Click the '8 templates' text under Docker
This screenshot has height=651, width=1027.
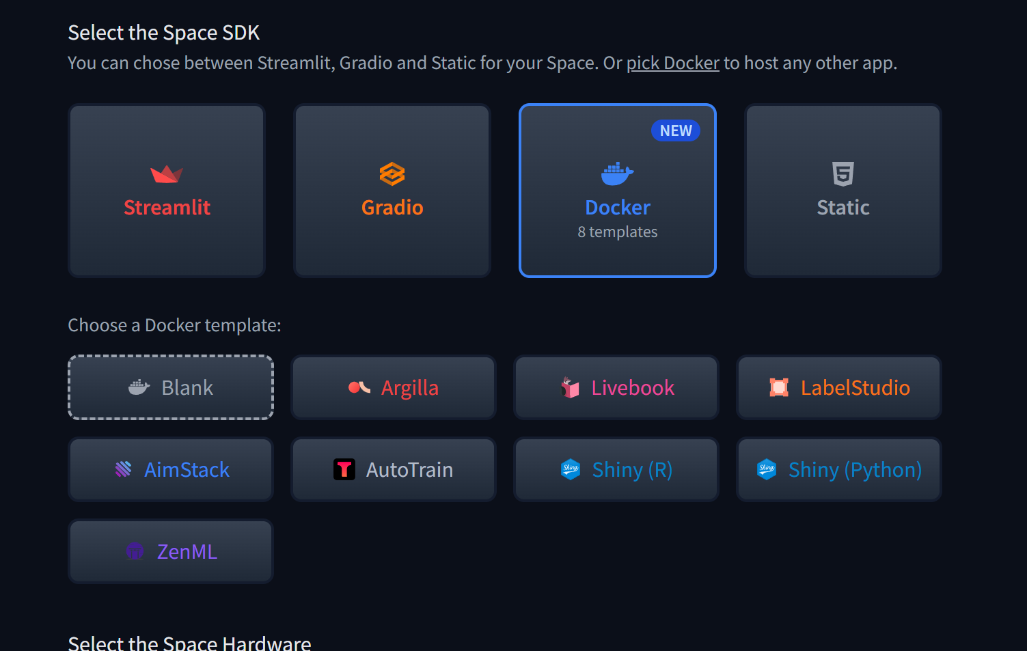click(x=618, y=232)
